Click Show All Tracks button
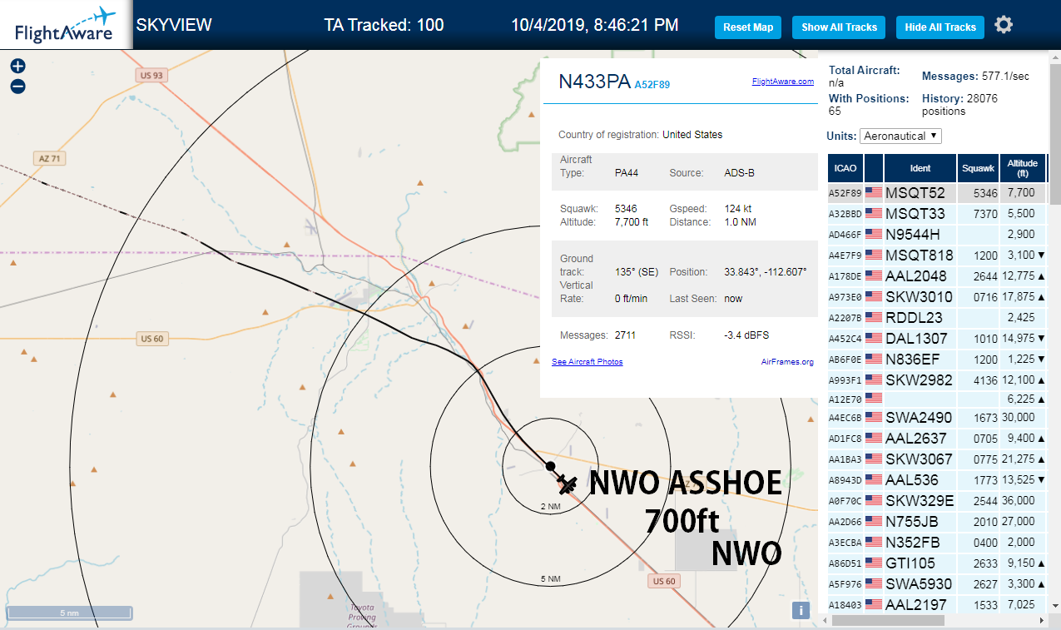This screenshot has height=630, width=1061. point(839,27)
